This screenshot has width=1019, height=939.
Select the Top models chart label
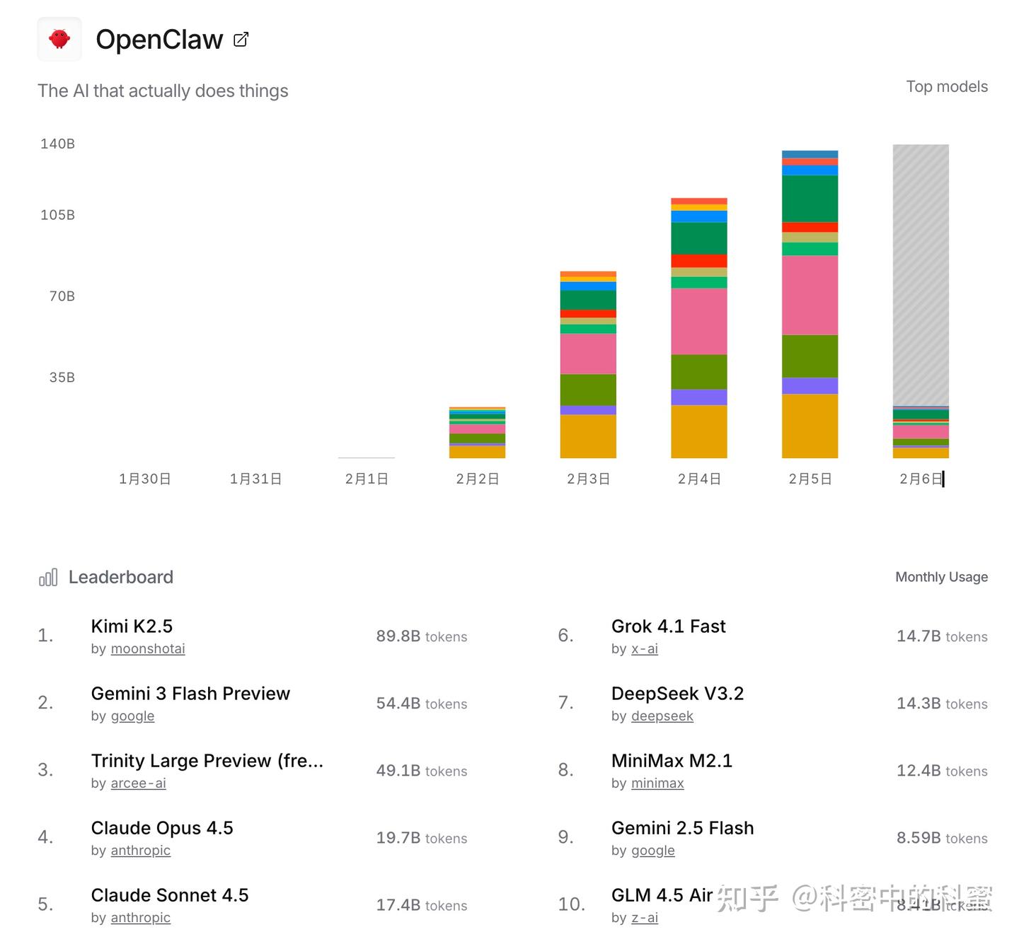click(947, 86)
